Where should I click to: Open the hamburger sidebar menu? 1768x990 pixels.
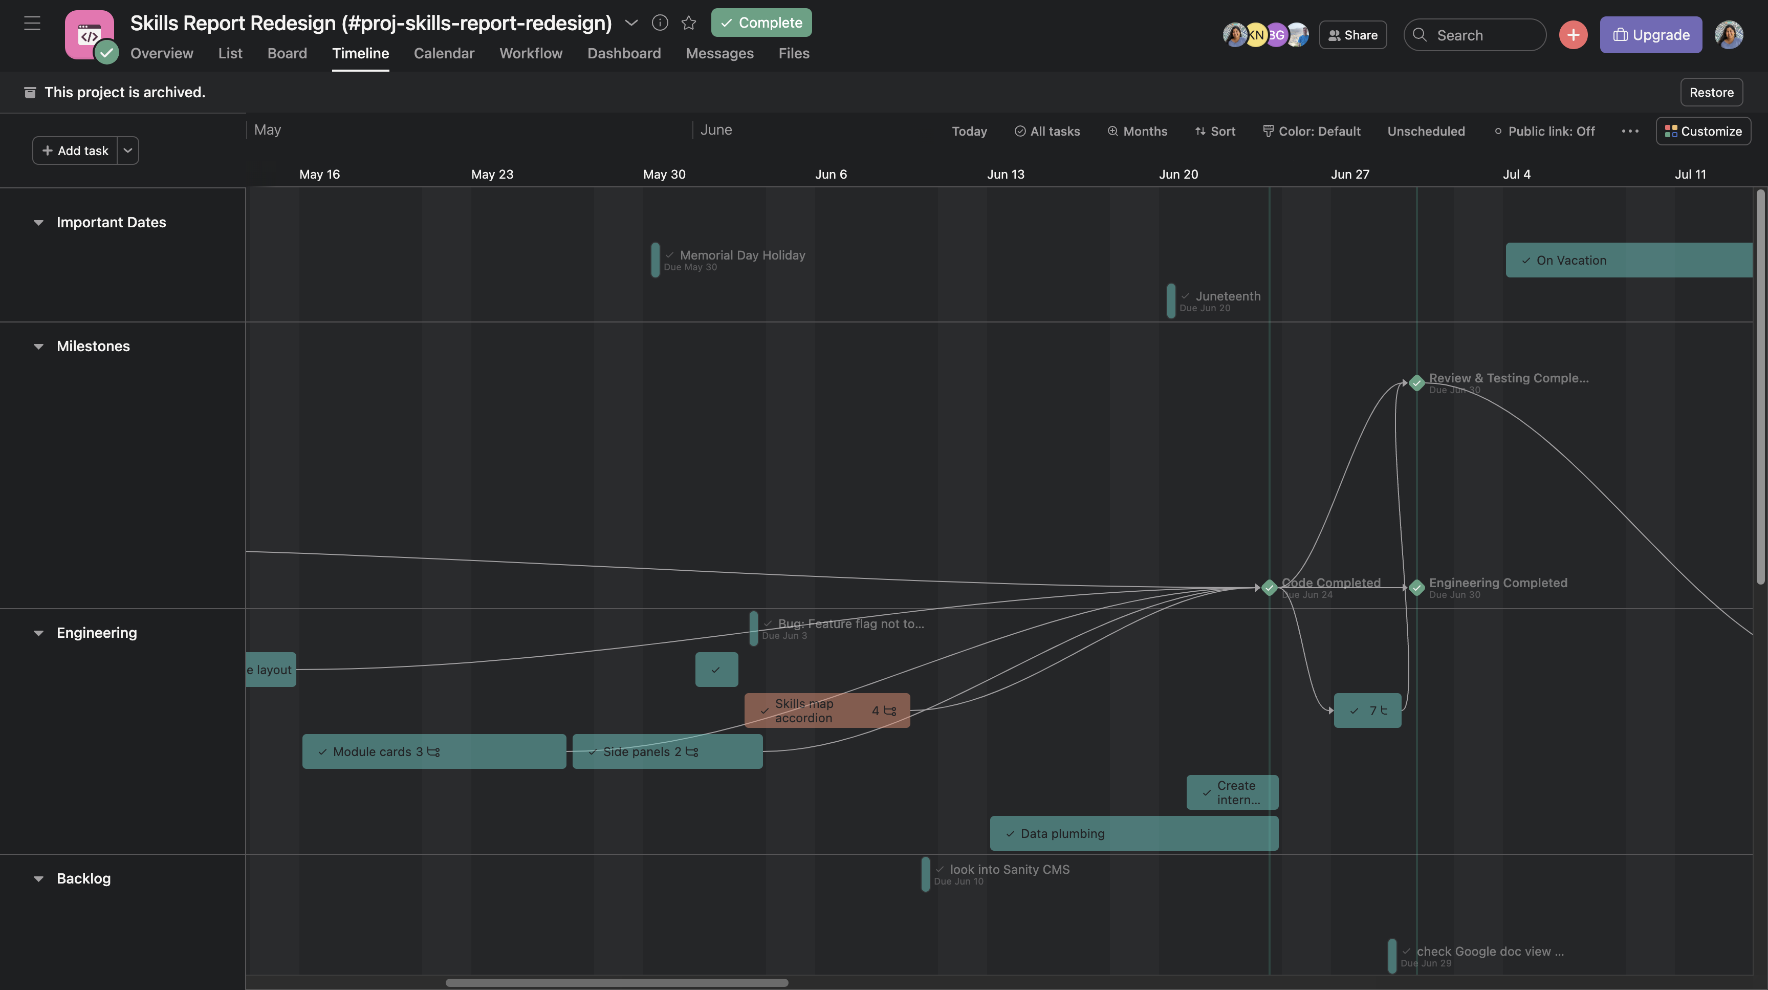[x=32, y=24]
